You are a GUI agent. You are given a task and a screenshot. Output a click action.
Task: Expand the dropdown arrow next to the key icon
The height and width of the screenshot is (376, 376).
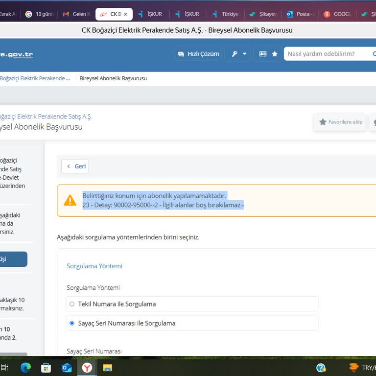pyautogui.click(x=245, y=54)
